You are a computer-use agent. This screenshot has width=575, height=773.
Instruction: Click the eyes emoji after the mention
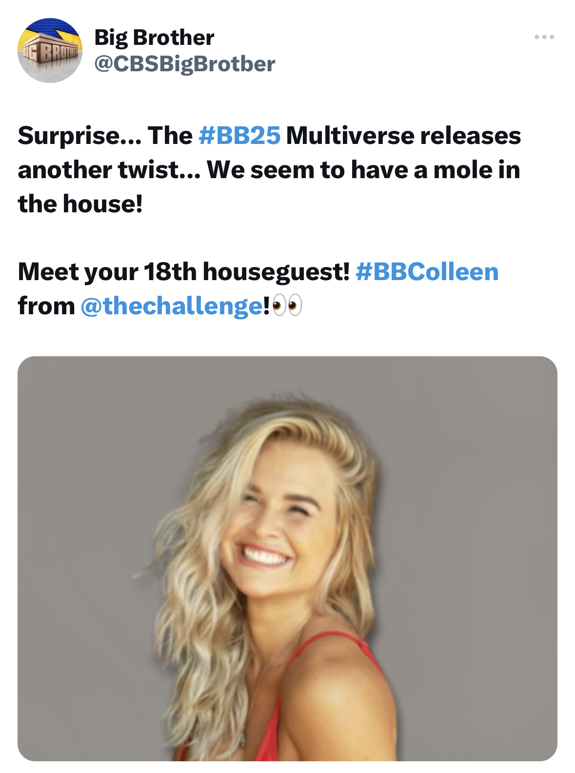pyautogui.click(x=287, y=306)
